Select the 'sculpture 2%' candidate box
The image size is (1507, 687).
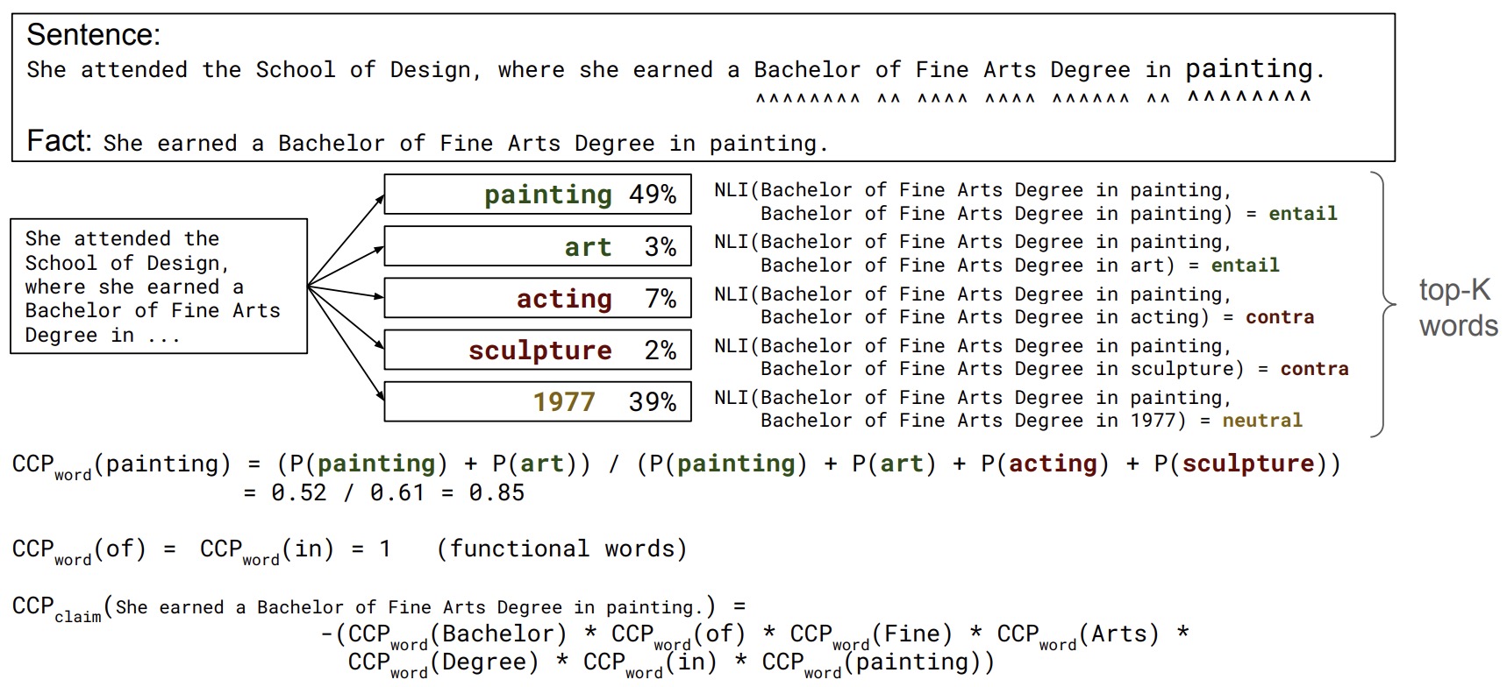[x=537, y=350]
